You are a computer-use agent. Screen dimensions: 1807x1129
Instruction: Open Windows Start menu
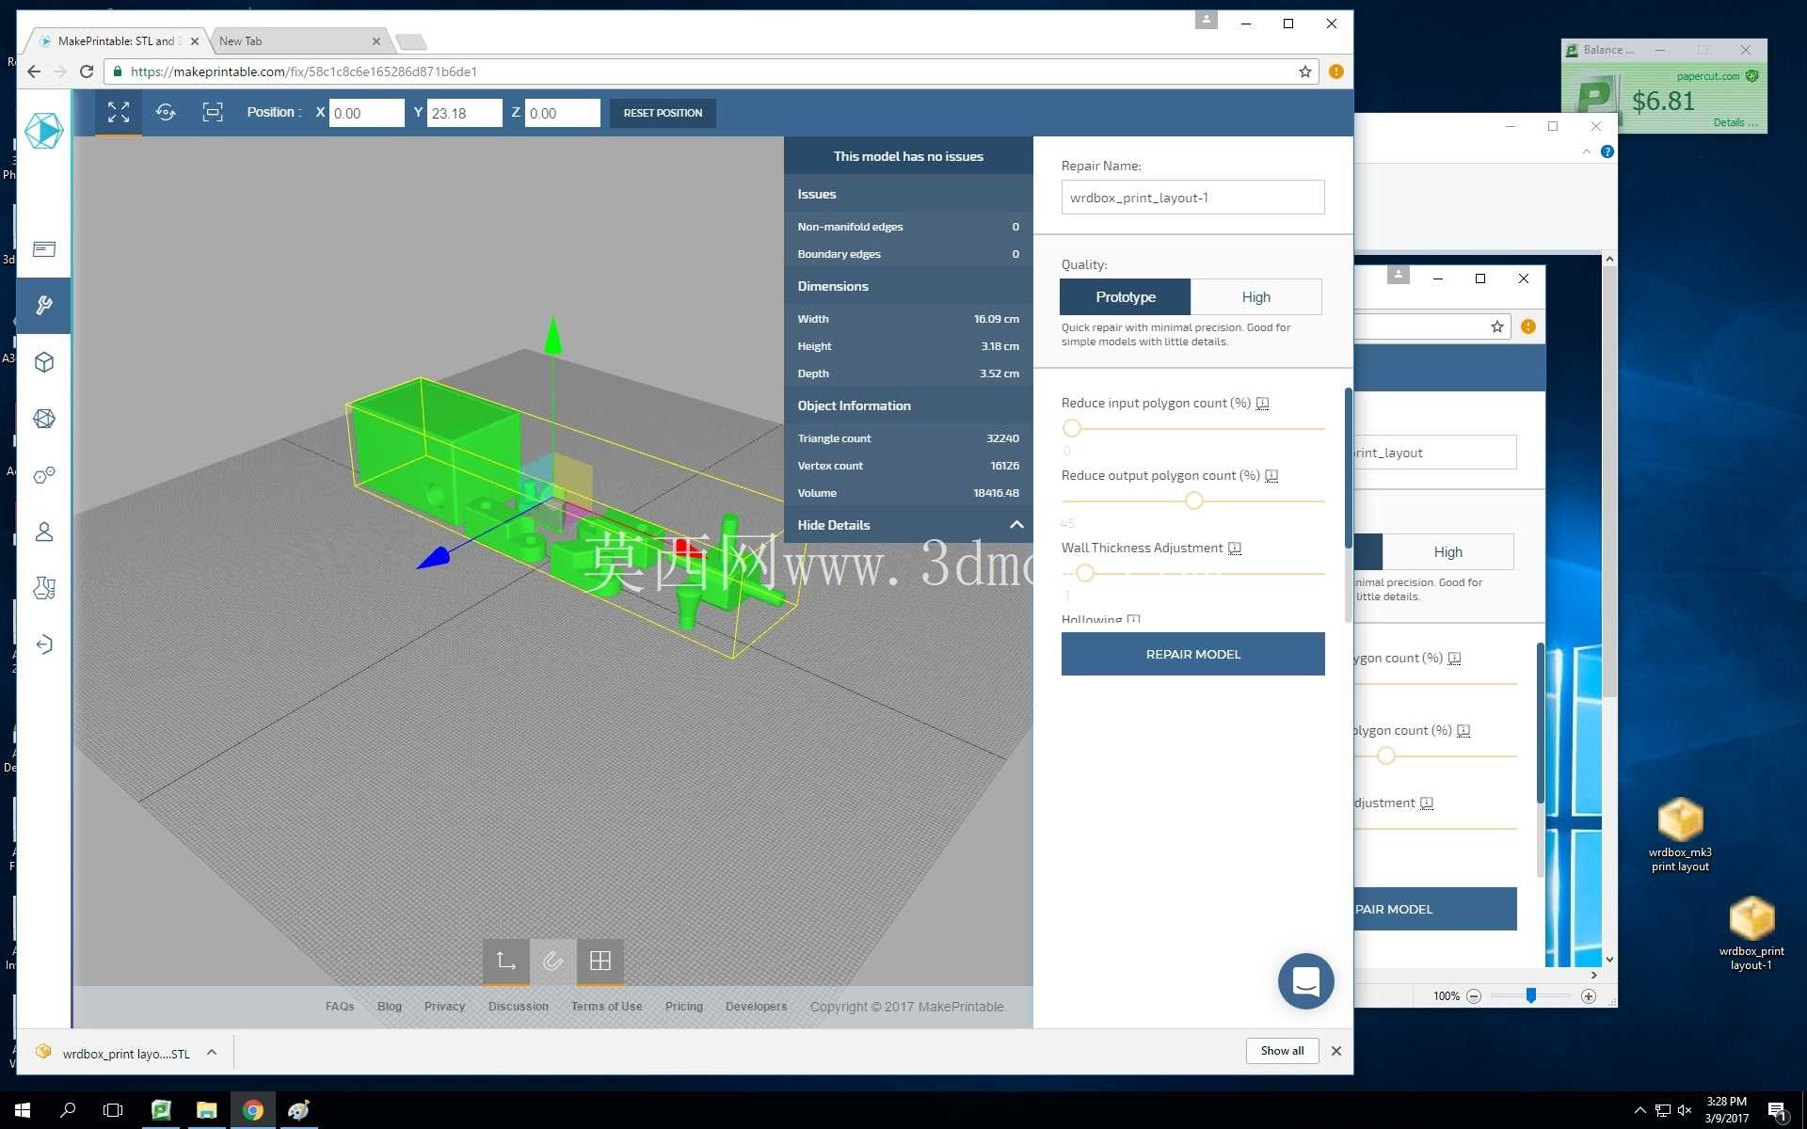23,1110
